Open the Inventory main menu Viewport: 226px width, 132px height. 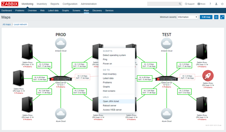(42, 4)
